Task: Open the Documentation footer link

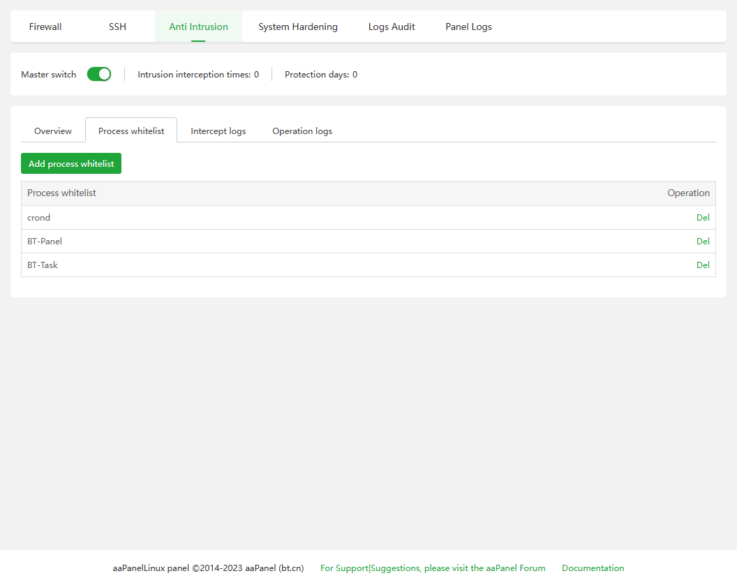Action: coord(593,568)
